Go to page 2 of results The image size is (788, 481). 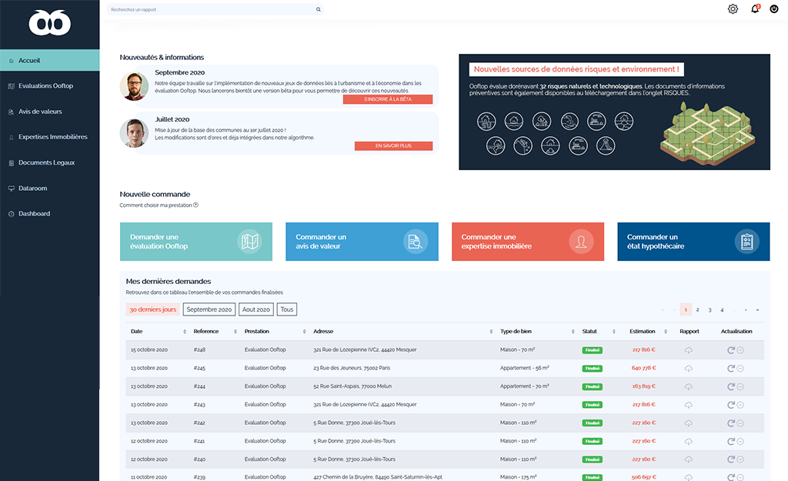[x=697, y=309]
